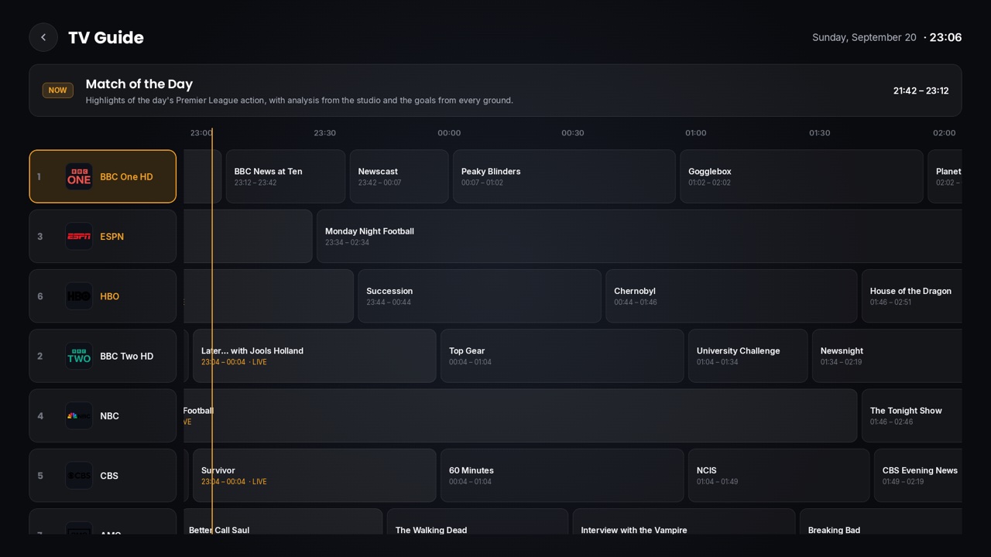
Task: Click the TV Guide heading
Action: pos(106,37)
